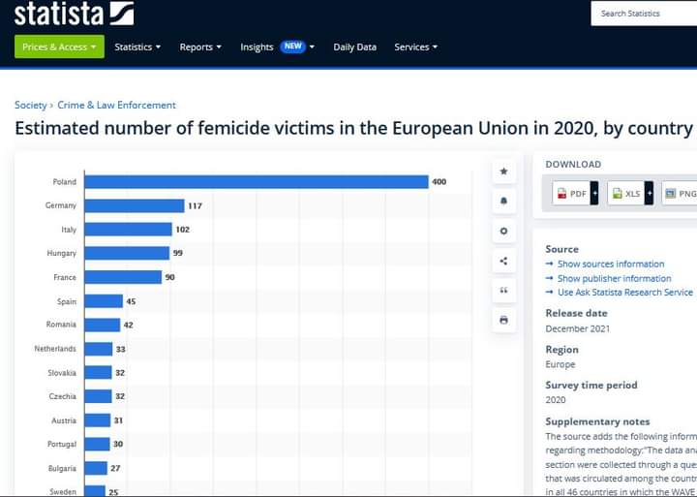This screenshot has width=697, height=497.
Task: Download chart as PNG
Action: click(681, 194)
